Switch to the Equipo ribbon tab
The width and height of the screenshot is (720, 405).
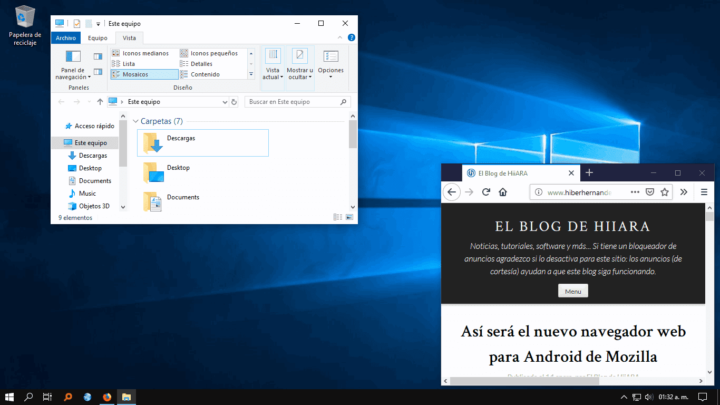(x=98, y=38)
